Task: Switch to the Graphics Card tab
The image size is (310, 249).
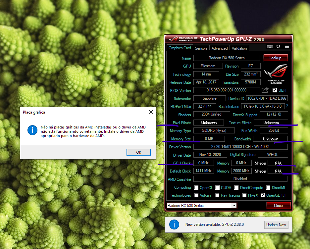Action: pyautogui.click(x=180, y=48)
